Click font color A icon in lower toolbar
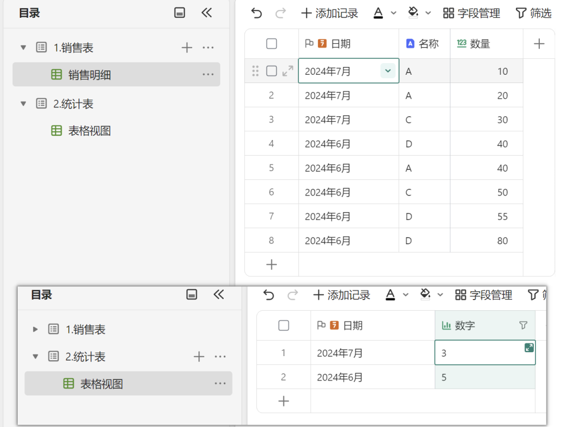 [390, 295]
